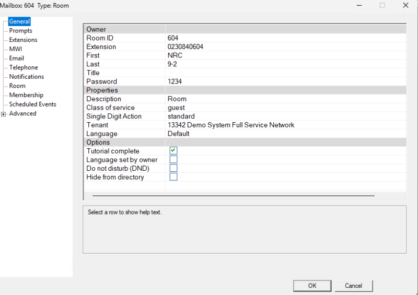418x295 pixels.
Task: Open the Extensions section
Action: (x=23, y=40)
